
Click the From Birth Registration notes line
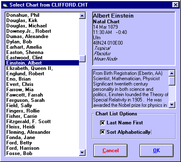coord(128,73)
